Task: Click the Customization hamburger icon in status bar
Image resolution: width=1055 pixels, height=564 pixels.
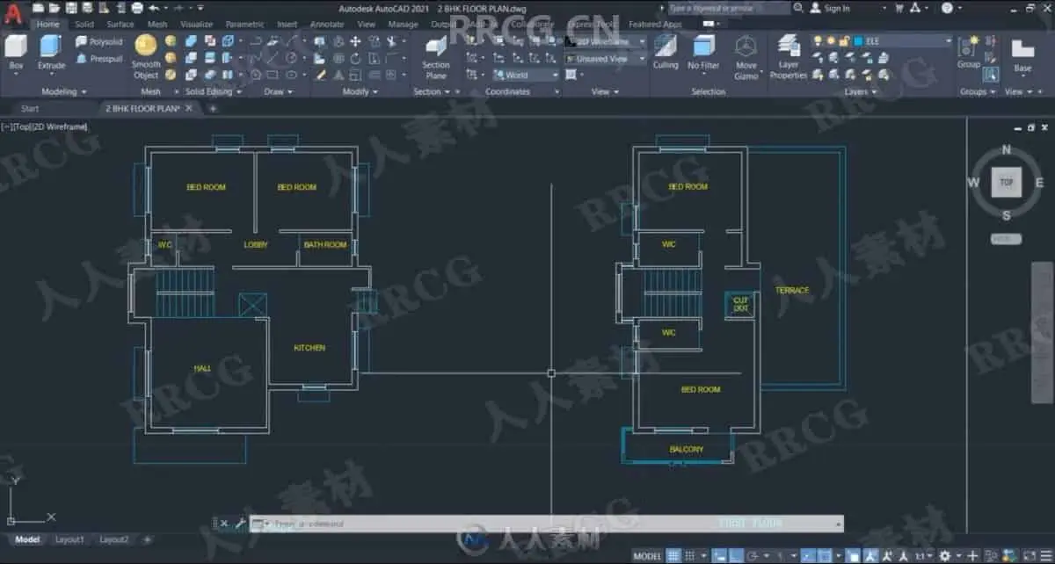Action: click(1044, 556)
